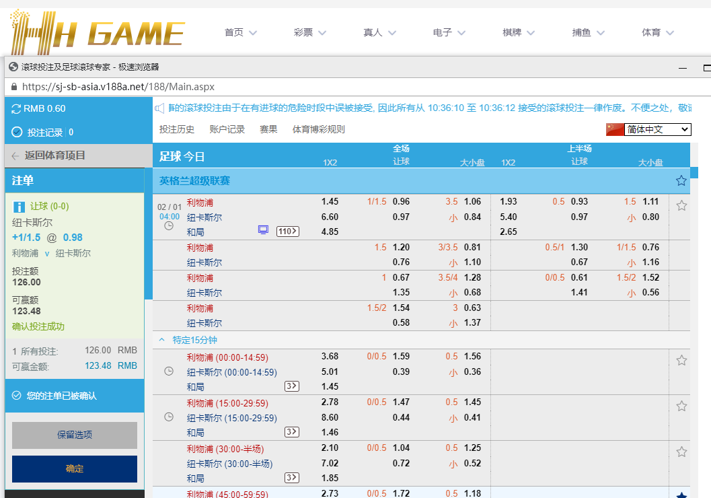Toggle the favorite star on the first 利物浦 match row
The image size is (711, 498).
click(681, 205)
